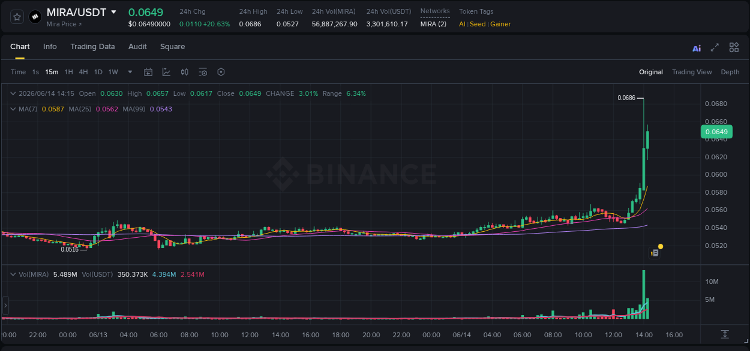Open the Audit tab
This screenshot has width=750, height=351.
[137, 47]
